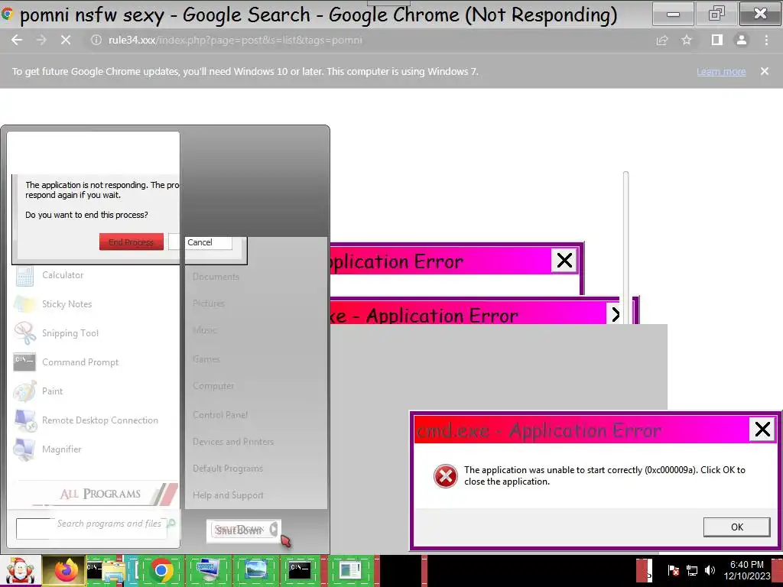
Task: Open File Explorer folder on taskbar
Action: (x=113, y=572)
